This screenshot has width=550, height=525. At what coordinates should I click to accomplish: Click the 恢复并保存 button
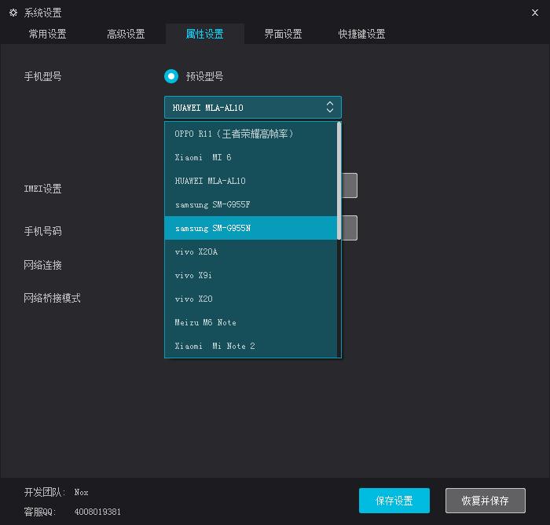tap(486, 501)
